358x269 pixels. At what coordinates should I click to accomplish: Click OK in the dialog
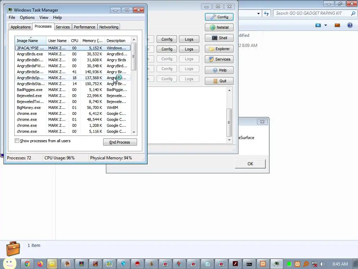250,164
